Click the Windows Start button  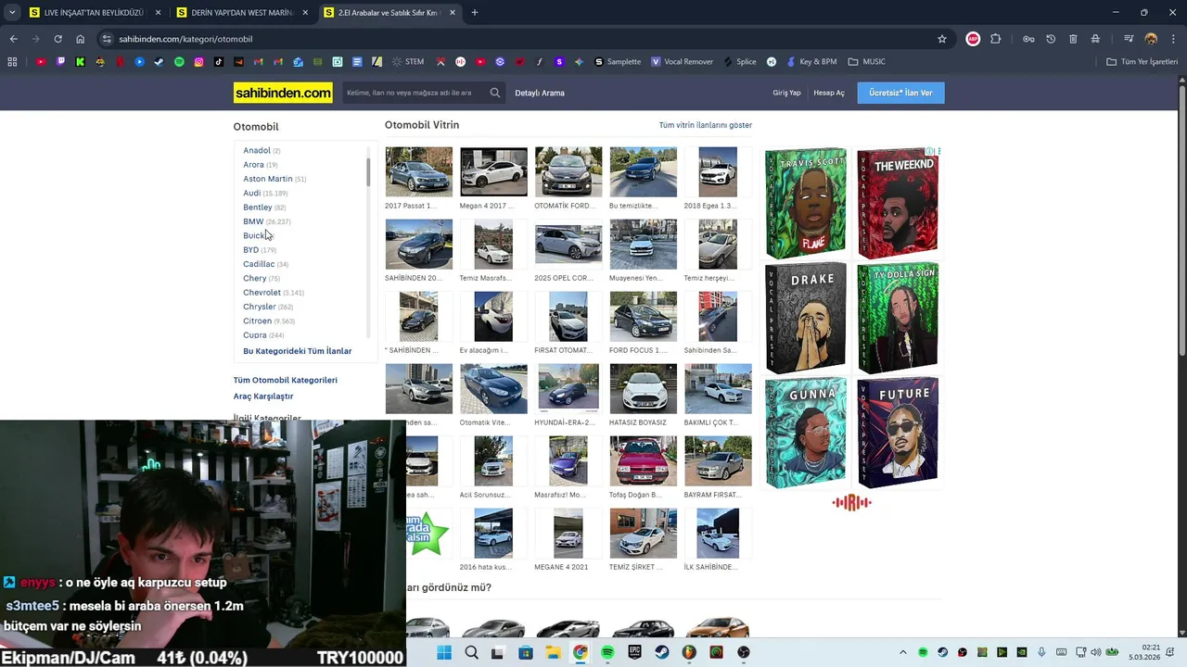(444, 652)
